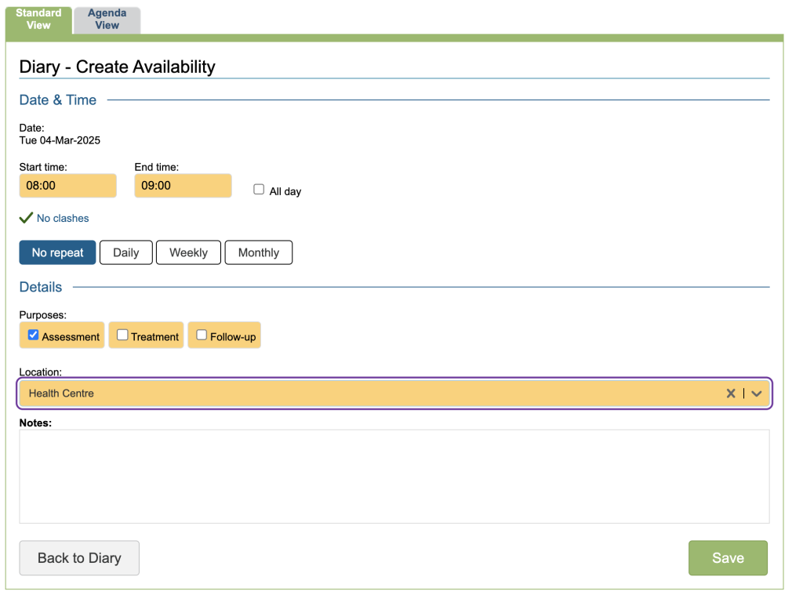Select the No repeat option
The width and height of the screenshot is (803, 602).
click(x=57, y=252)
